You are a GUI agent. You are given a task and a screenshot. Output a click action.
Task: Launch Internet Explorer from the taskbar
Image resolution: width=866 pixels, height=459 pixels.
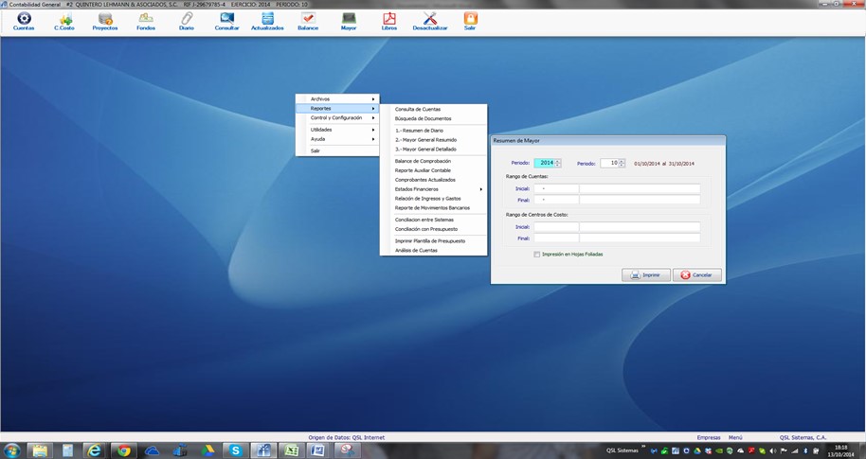click(95, 450)
